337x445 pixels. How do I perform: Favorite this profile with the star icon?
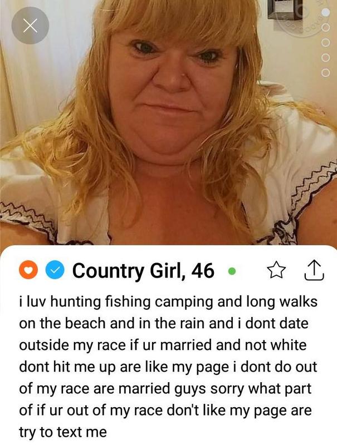click(x=276, y=270)
